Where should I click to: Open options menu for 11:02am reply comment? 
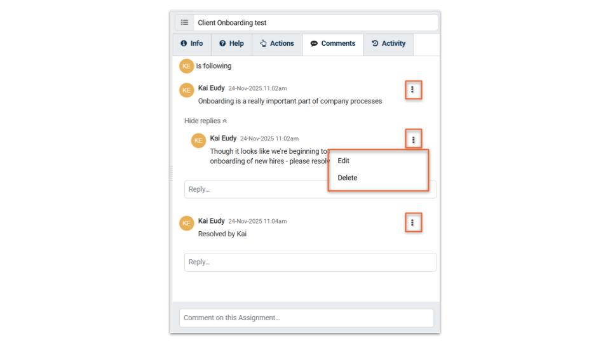pos(413,139)
